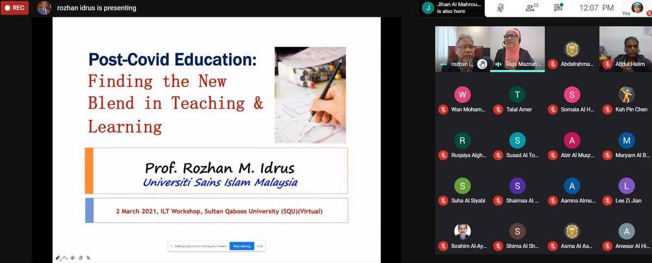Click the name 'Anwaar Al Hi...'
This screenshot has height=263, width=652.
(x=632, y=246)
